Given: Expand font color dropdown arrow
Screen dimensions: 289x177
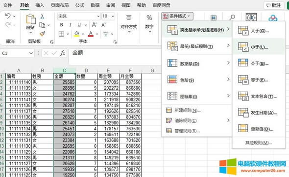Looking at the screenshot, I should point(97,34).
